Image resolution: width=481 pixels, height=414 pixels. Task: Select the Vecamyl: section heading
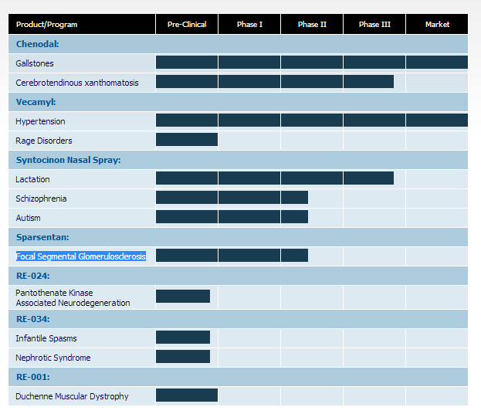click(x=36, y=102)
